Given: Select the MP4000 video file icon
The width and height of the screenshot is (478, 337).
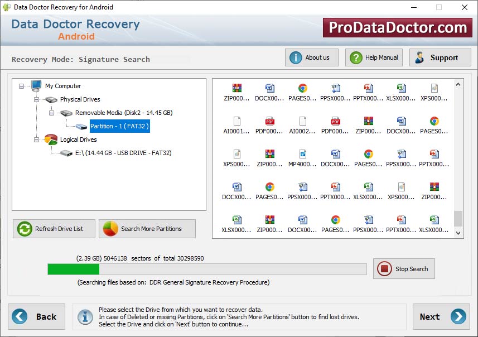Looking at the screenshot, I should [x=302, y=155].
